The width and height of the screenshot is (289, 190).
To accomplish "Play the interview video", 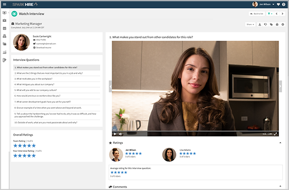I will pyautogui.click(x=115, y=134).
